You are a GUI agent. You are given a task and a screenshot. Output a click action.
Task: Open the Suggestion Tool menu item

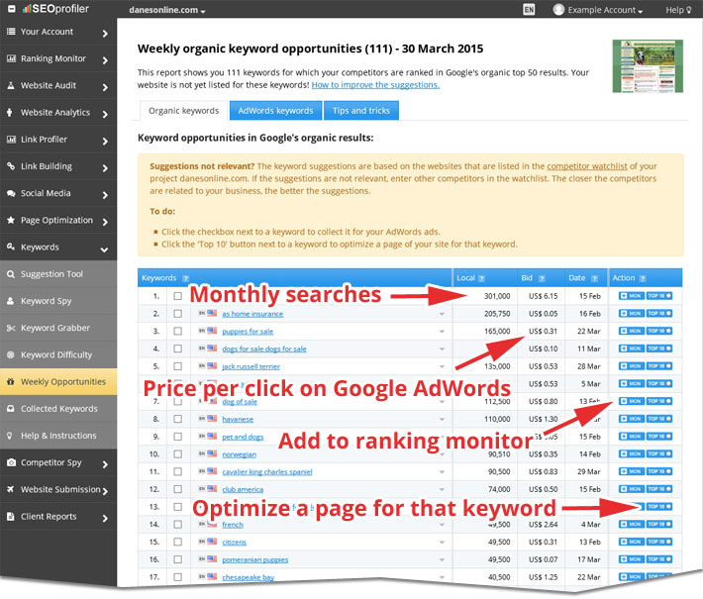(x=58, y=274)
